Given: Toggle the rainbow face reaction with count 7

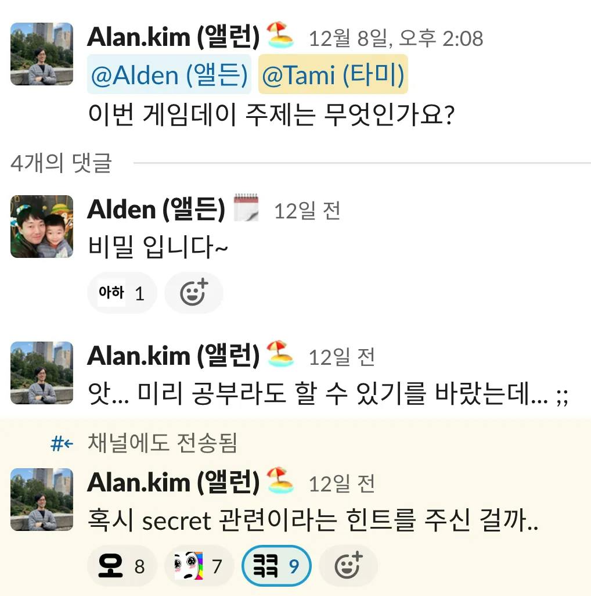Looking at the screenshot, I should click(x=199, y=566).
